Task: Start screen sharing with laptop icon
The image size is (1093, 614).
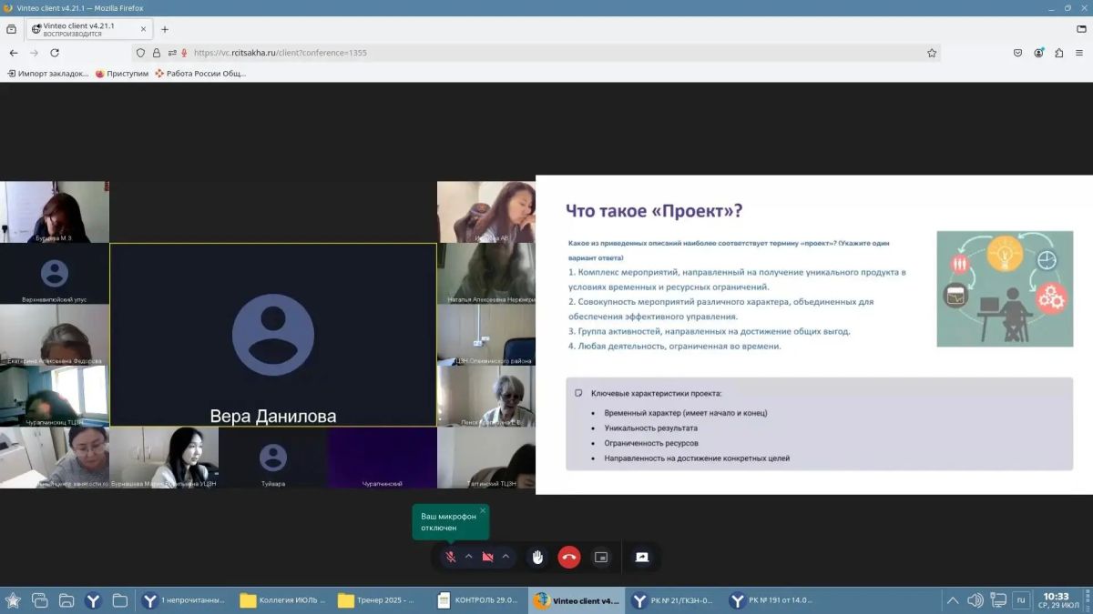Action: (642, 557)
